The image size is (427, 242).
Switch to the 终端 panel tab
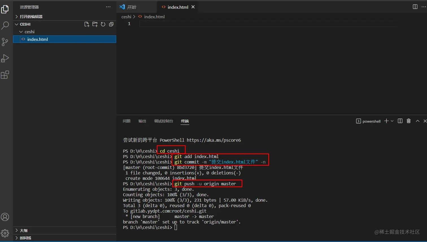coord(185,121)
